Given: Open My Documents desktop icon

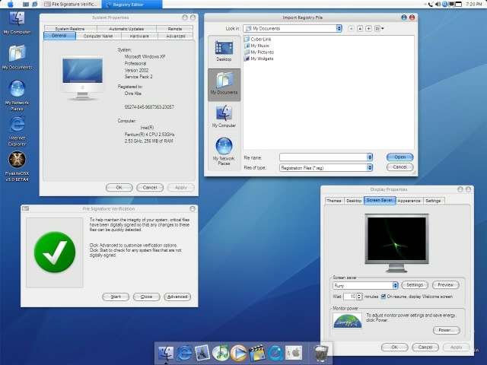Looking at the screenshot, I should [17, 58].
